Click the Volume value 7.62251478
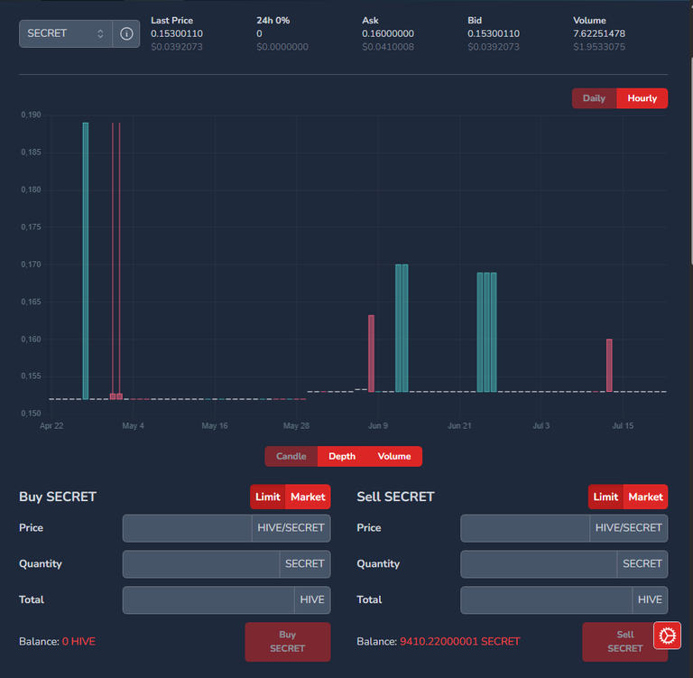 point(599,33)
